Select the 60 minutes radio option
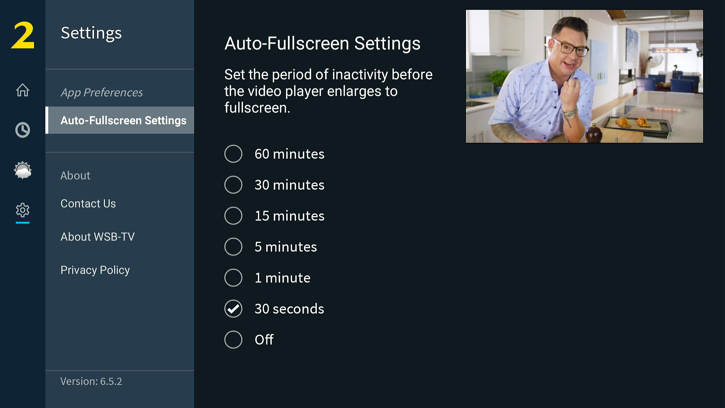The height and width of the screenshot is (408, 725). pos(233,154)
